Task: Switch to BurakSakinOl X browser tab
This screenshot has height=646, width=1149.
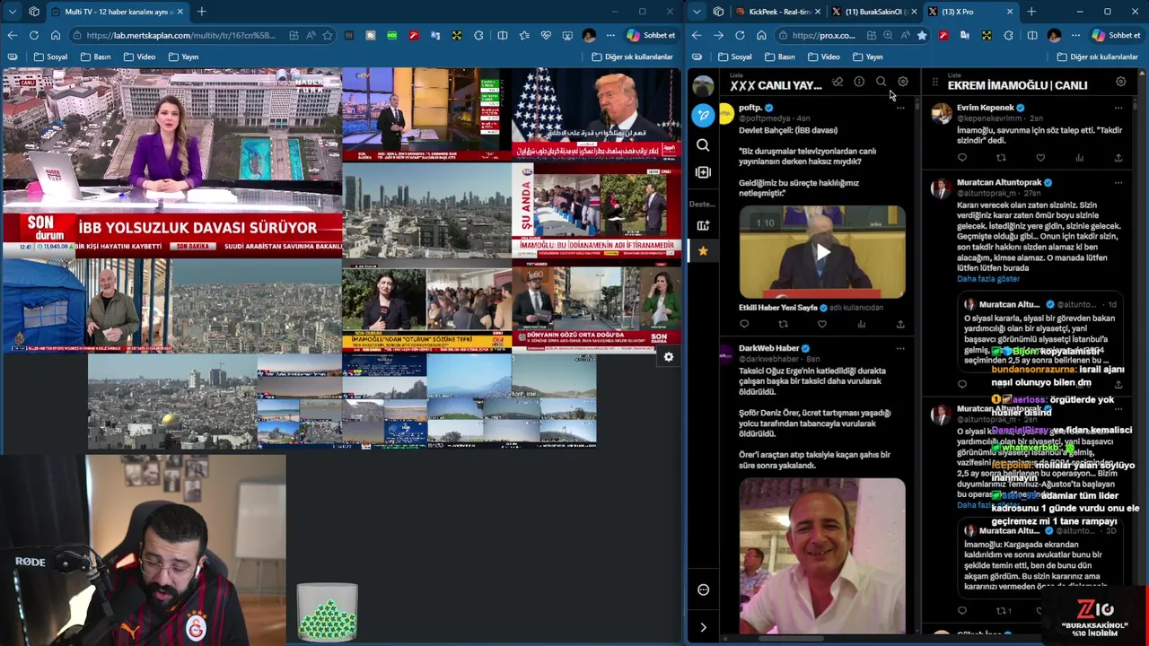Action: [872, 12]
